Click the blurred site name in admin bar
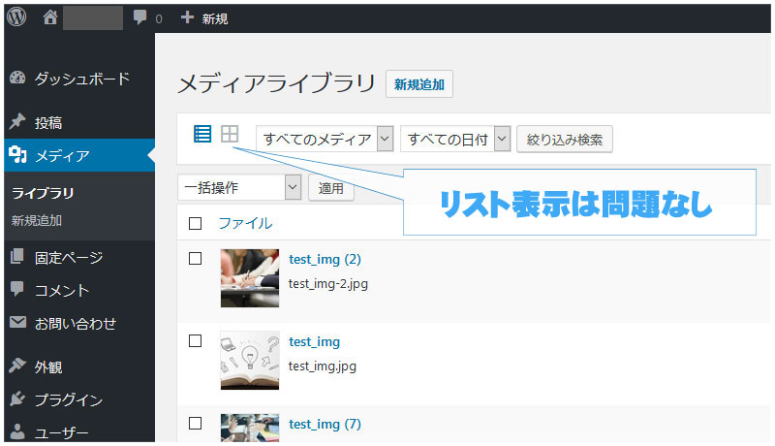The width and height of the screenshot is (775, 446). pos(93,18)
